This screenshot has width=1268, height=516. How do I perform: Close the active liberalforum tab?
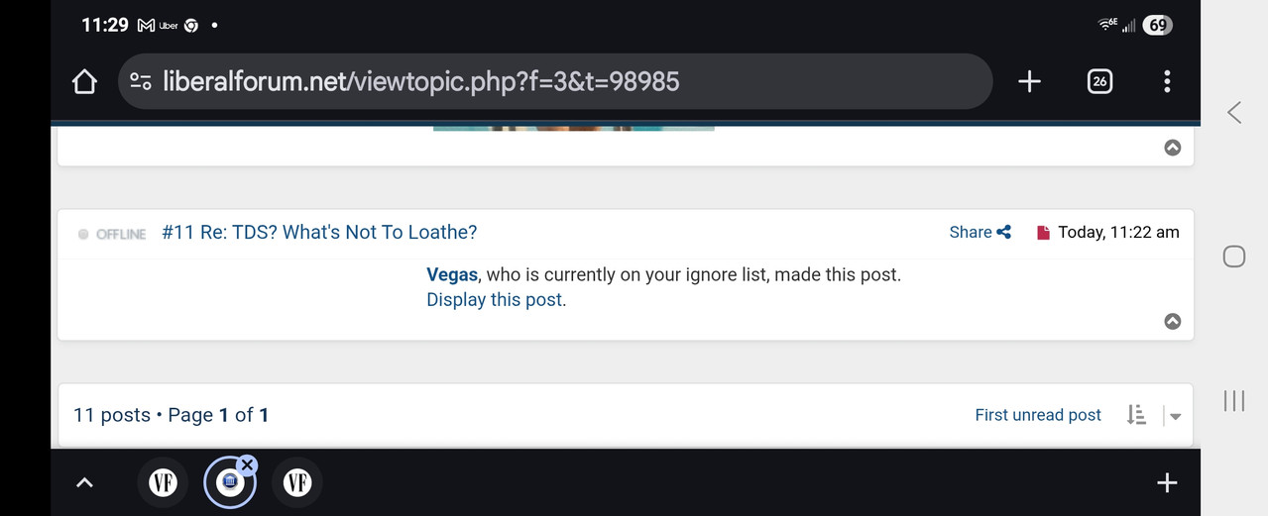pyautogui.click(x=248, y=464)
